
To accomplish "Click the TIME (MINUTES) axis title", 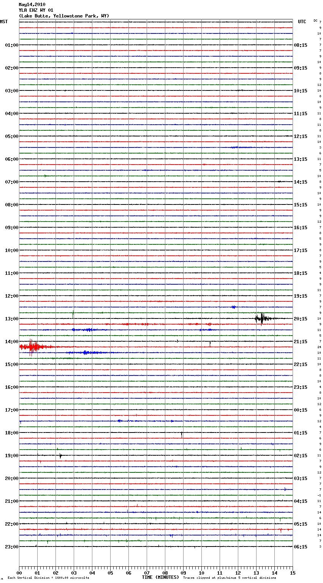I will 160,577.
